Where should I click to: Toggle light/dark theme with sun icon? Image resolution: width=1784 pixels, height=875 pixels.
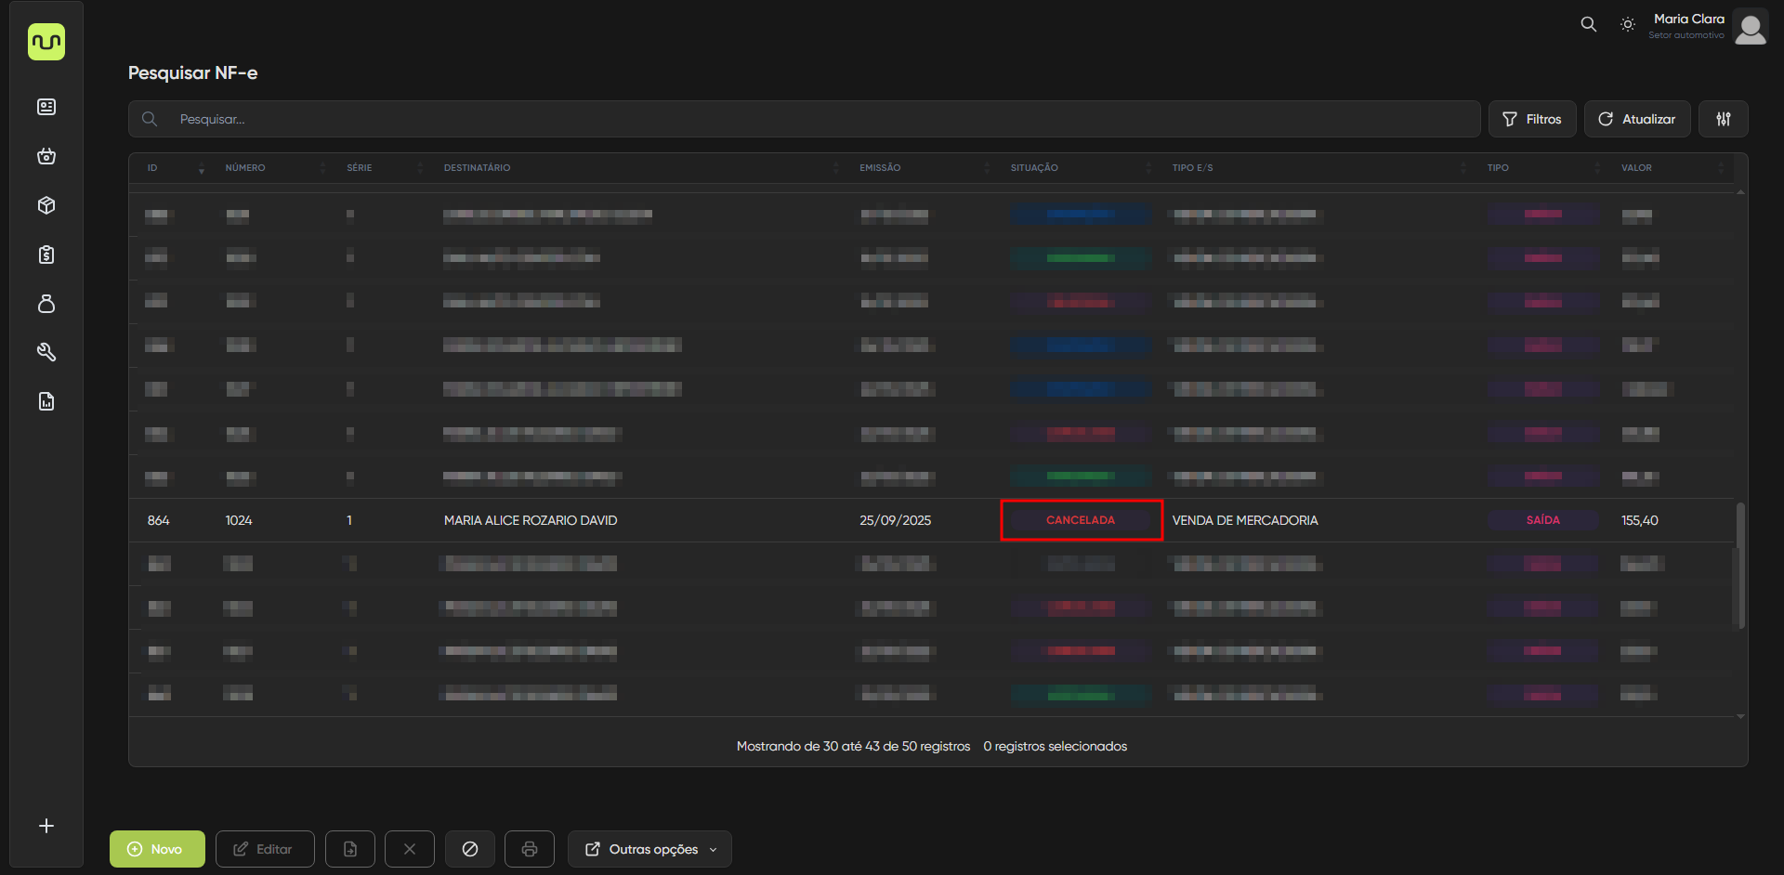click(1627, 24)
